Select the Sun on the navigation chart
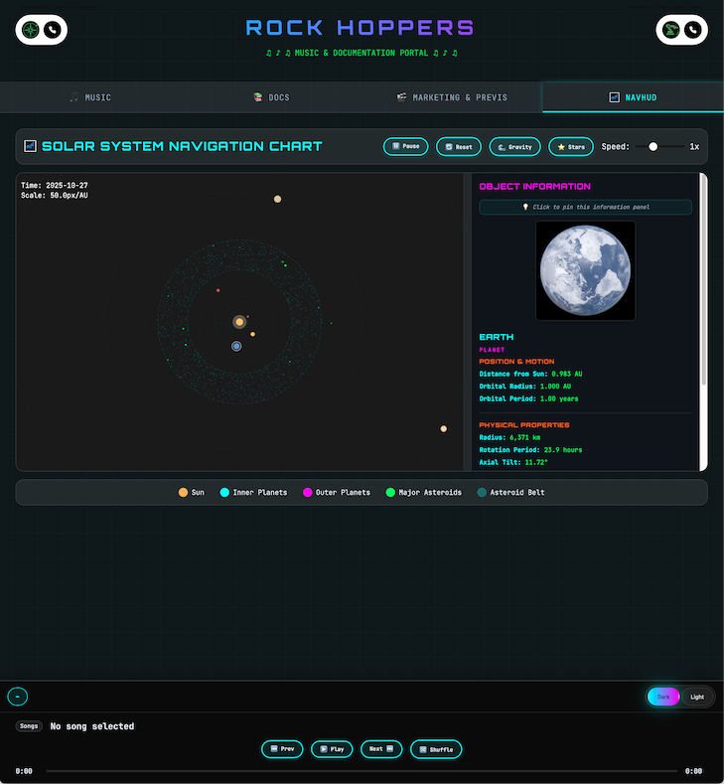The image size is (724, 784). click(x=239, y=322)
